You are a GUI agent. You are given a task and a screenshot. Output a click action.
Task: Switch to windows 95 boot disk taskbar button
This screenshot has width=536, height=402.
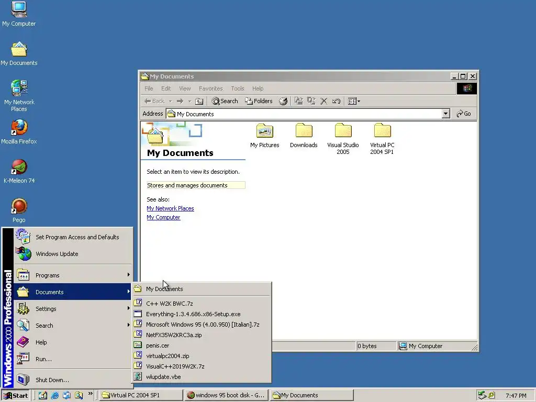[x=226, y=396]
